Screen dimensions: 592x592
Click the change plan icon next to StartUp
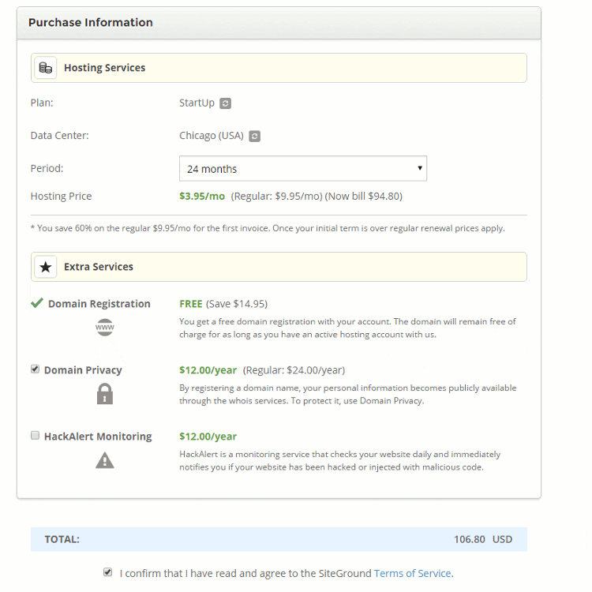tap(226, 103)
